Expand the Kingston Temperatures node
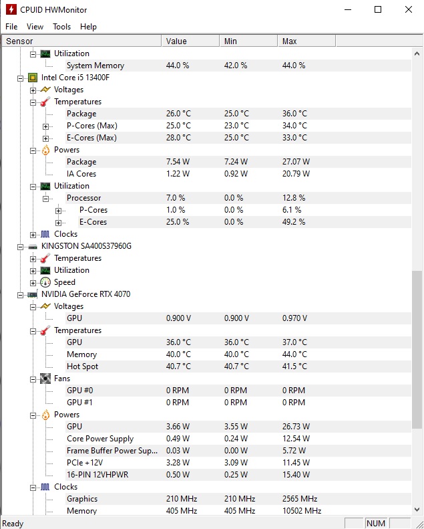This screenshot has height=529, width=424. tap(33, 258)
